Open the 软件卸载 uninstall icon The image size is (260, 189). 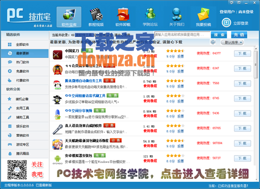click(123, 17)
